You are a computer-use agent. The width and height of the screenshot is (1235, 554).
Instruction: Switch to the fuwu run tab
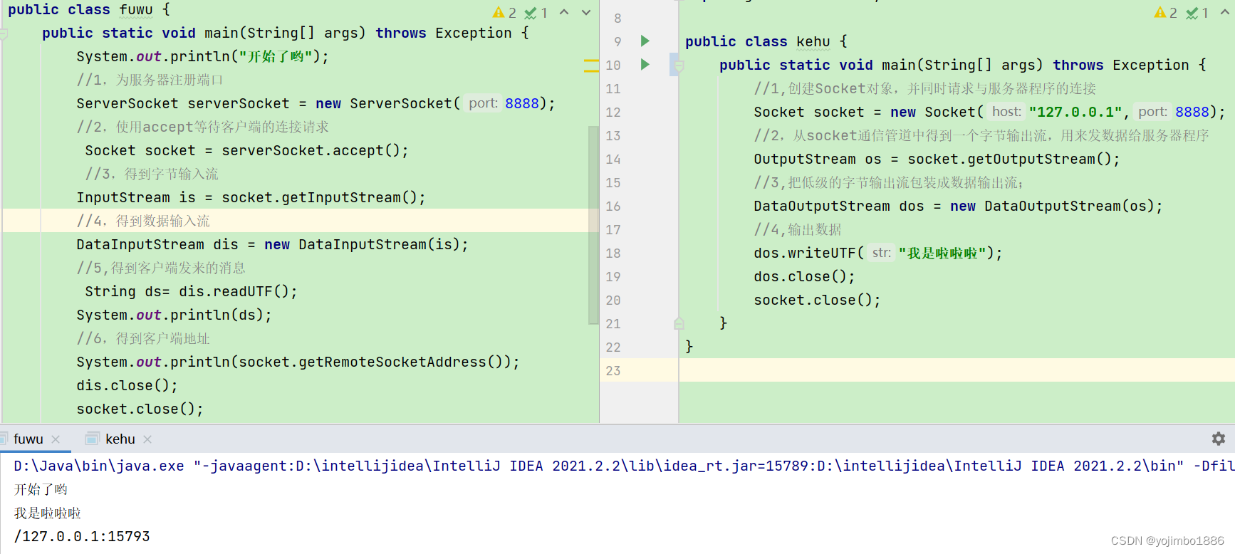click(28, 439)
